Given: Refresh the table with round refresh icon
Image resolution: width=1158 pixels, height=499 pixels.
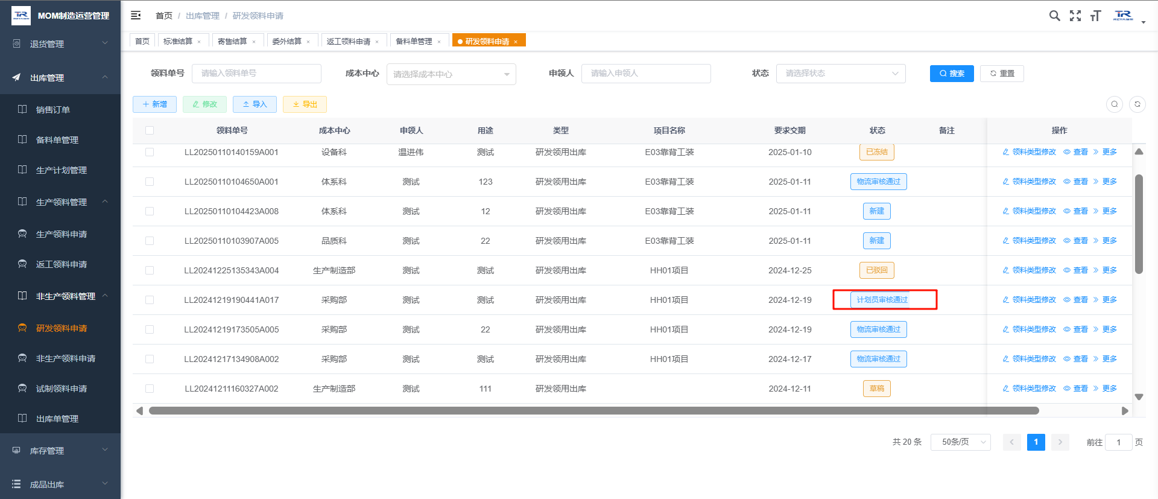Looking at the screenshot, I should pos(1137,104).
